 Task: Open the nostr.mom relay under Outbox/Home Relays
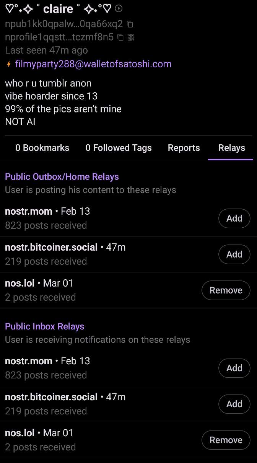pos(29,211)
